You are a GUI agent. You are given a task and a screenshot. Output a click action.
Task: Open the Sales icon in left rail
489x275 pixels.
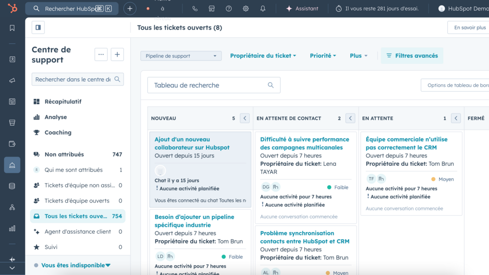[12, 123]
